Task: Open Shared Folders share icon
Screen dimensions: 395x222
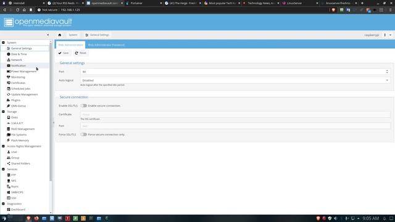Action: (x=9, y=163)
